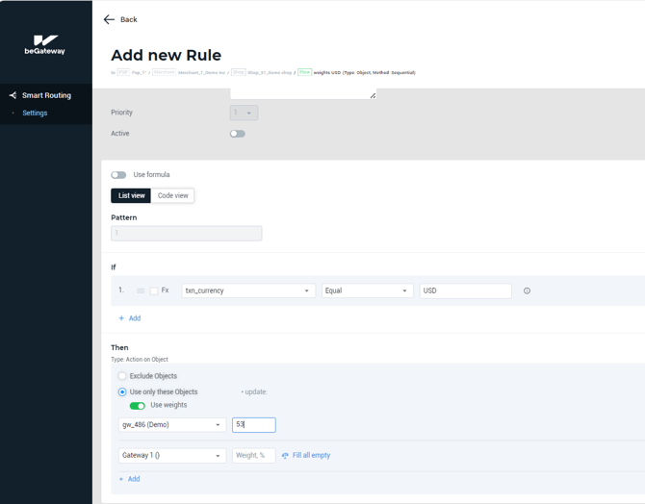Open the gw_486 (Demo) gateway dropdown

coord(171,424)
